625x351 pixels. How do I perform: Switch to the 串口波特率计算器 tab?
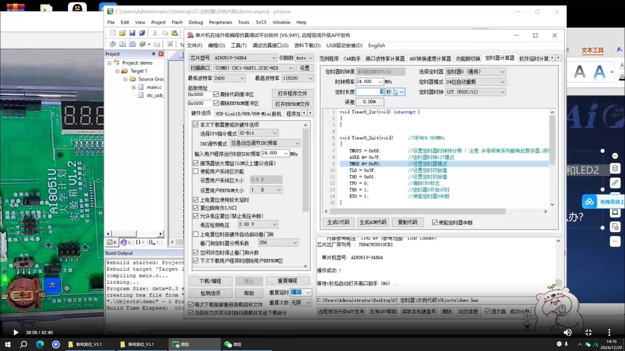(385, 58)
